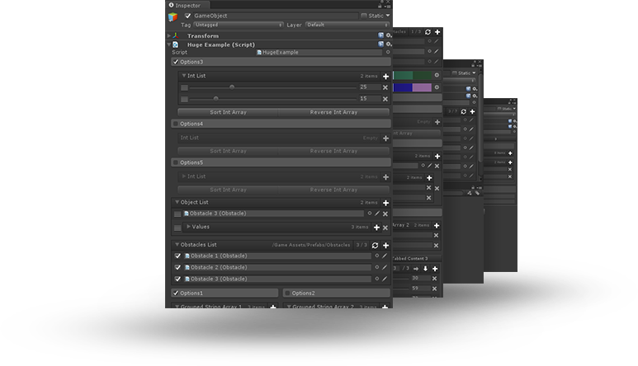
Task: Click Sort Int Array under Options3
Action: coord(228,112)
